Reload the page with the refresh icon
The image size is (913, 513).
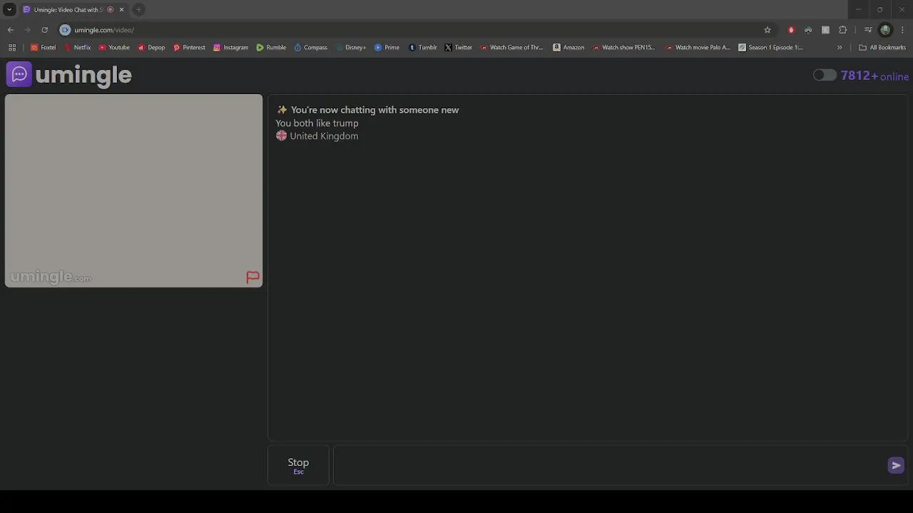(44, 30)
